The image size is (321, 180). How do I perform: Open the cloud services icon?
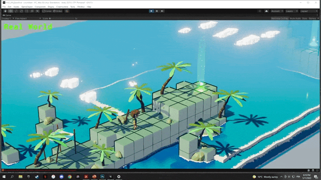pos(267,11)
